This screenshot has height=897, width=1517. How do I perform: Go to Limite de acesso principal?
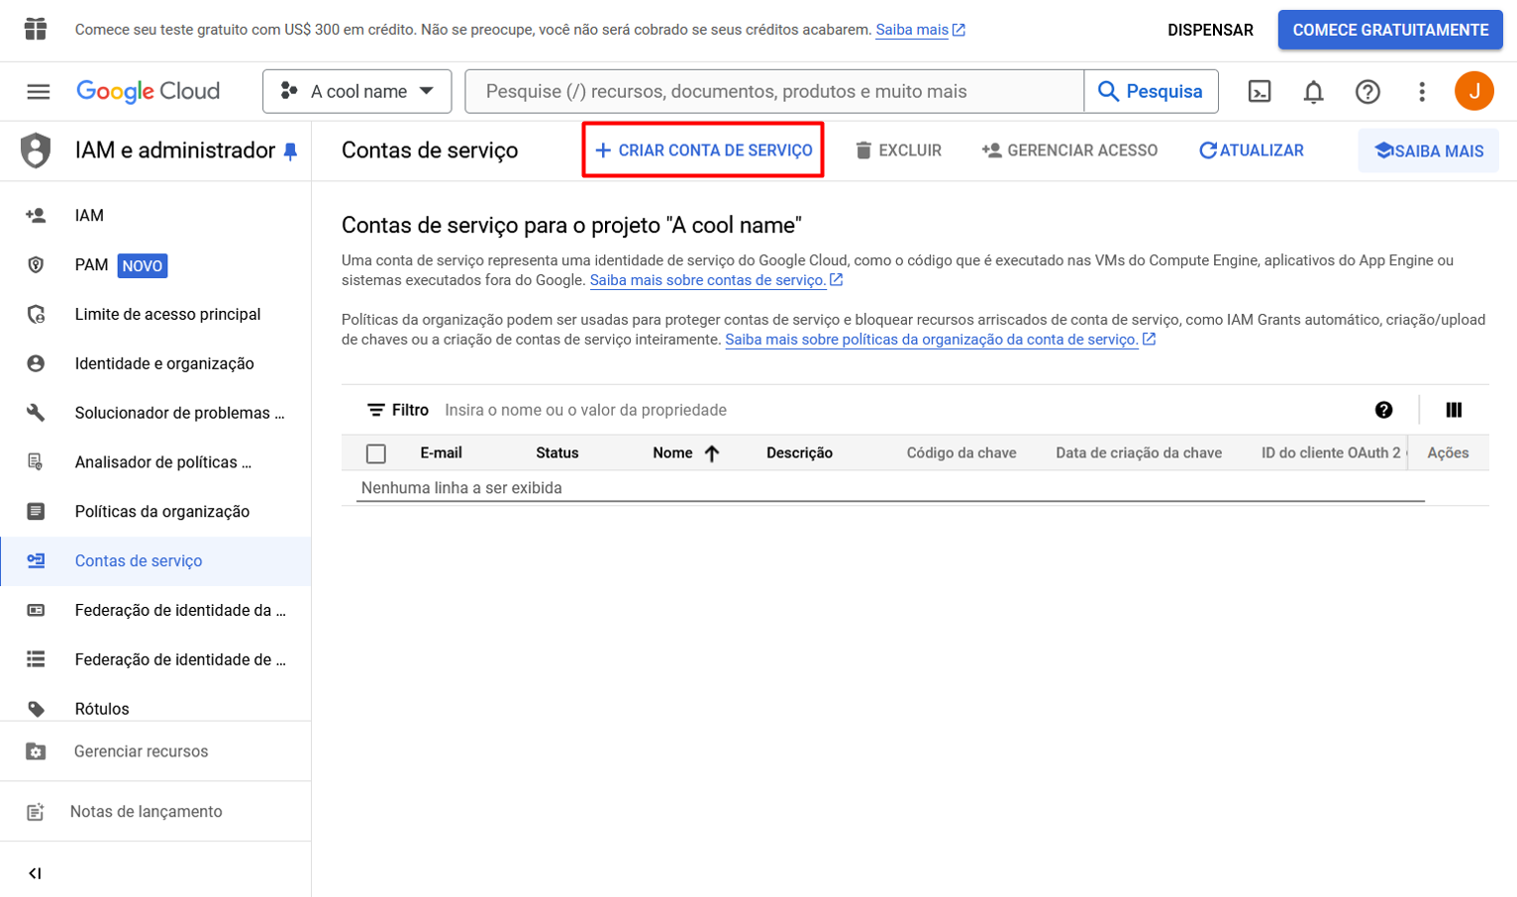[155, 315]
